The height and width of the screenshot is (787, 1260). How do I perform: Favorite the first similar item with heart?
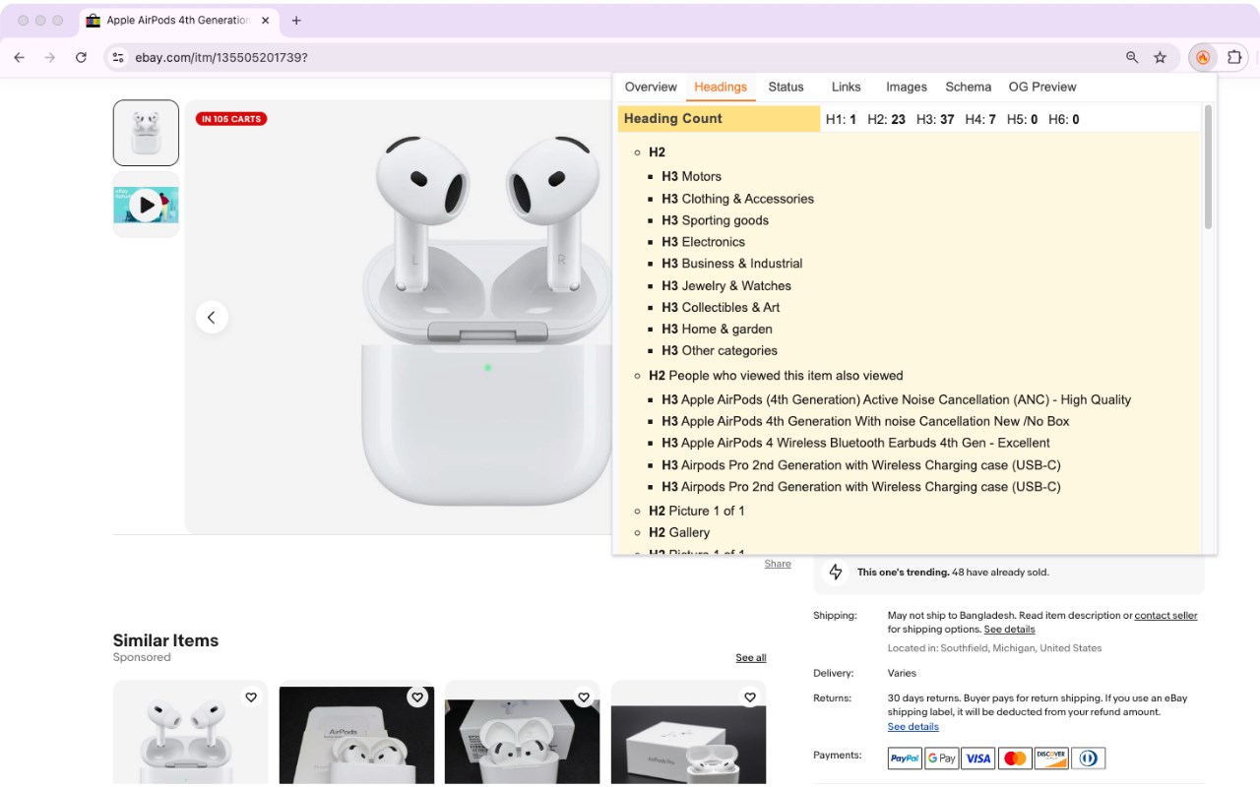251,697
